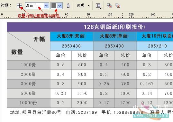Click the 地址:都昌县白洋路80号 address text
This screenshot has width=173, height=122.
pos(36,113)
